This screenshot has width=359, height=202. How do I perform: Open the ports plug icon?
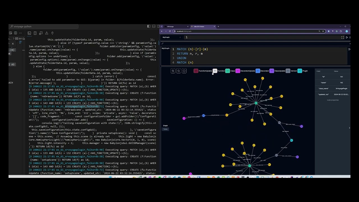coord(52,33)
